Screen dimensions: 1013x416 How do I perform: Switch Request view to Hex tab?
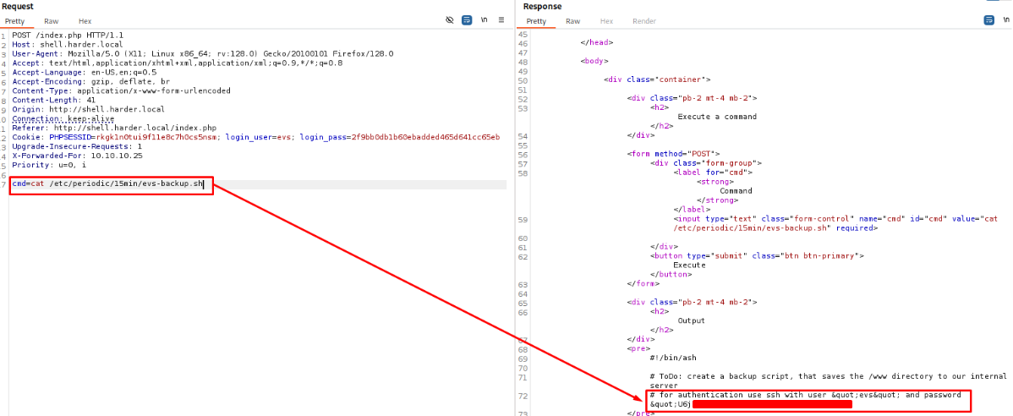(x=85, y=21)
